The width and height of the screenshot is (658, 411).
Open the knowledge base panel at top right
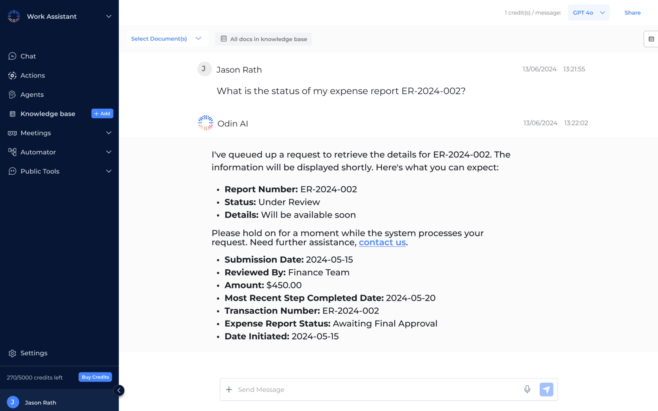(x=652, y=39)
